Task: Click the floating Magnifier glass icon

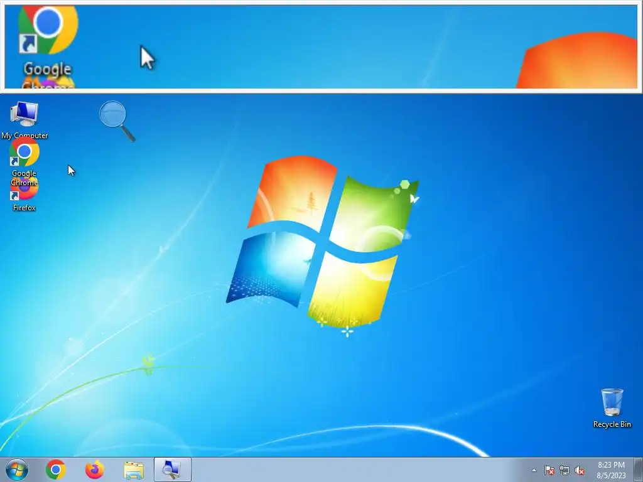Action: click(117, 121)
